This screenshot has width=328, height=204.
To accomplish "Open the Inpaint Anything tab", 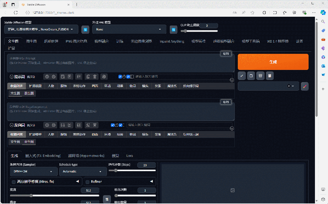I will 172,41.
